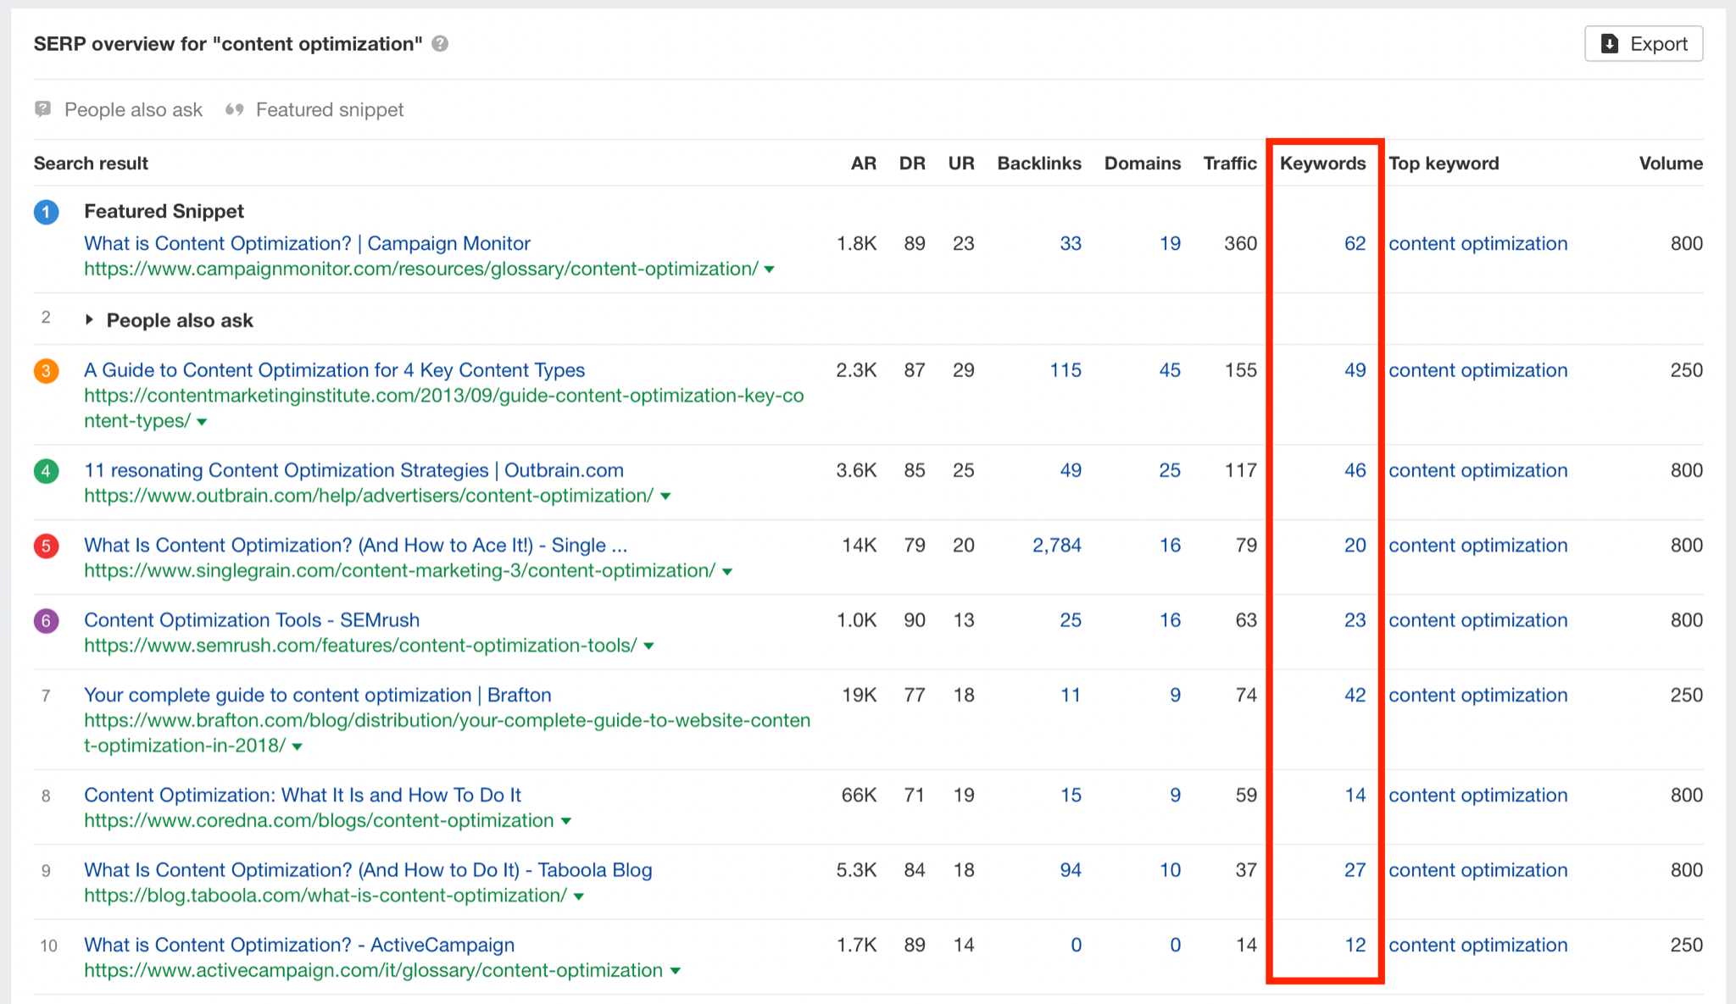Click the People also ask speech icon
This screenshot has height=1004, width=1736.
point(42,109)
